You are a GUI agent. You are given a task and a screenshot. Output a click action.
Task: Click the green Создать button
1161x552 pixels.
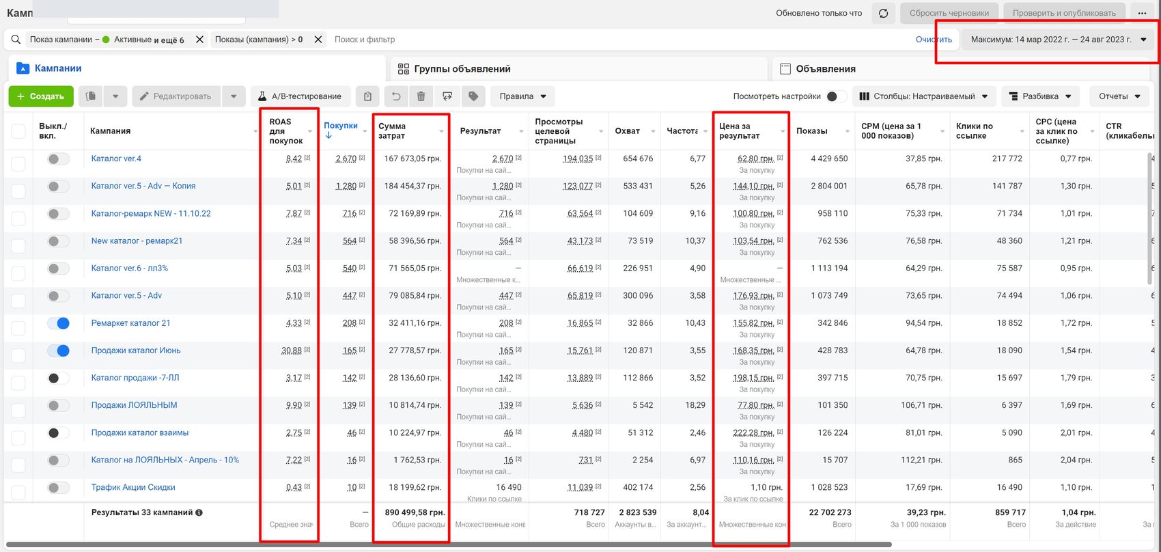coord(40,96)
